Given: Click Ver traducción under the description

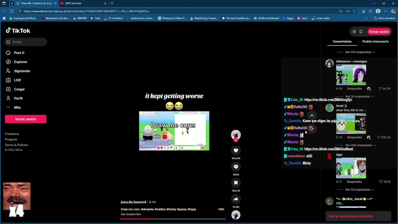Looking at the screenshot, I should (131, 214).
